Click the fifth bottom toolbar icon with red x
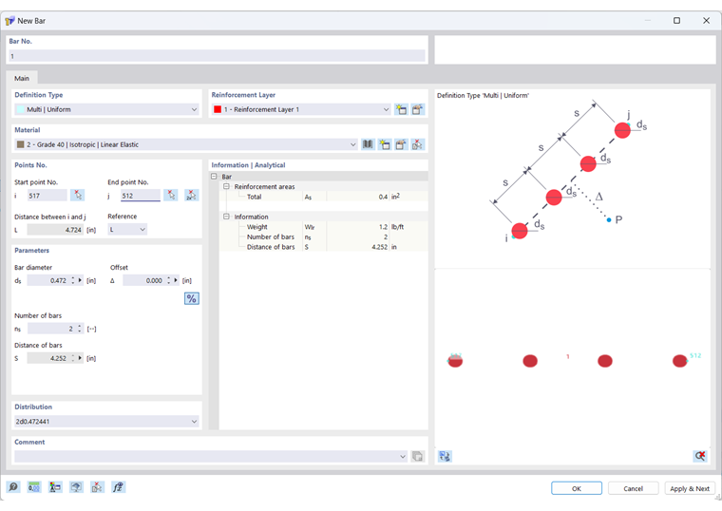The image size is (722, 511). coord(97,487)
